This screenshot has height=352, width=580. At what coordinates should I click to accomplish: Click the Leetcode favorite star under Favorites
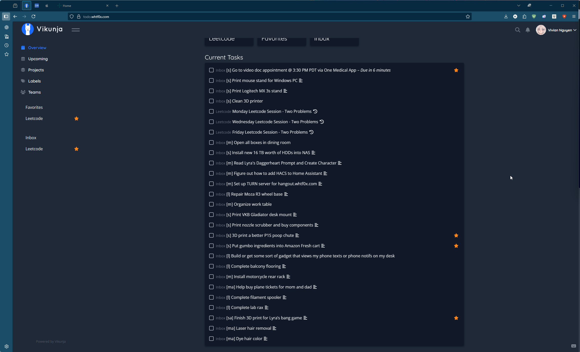click(x=76, y=118)
